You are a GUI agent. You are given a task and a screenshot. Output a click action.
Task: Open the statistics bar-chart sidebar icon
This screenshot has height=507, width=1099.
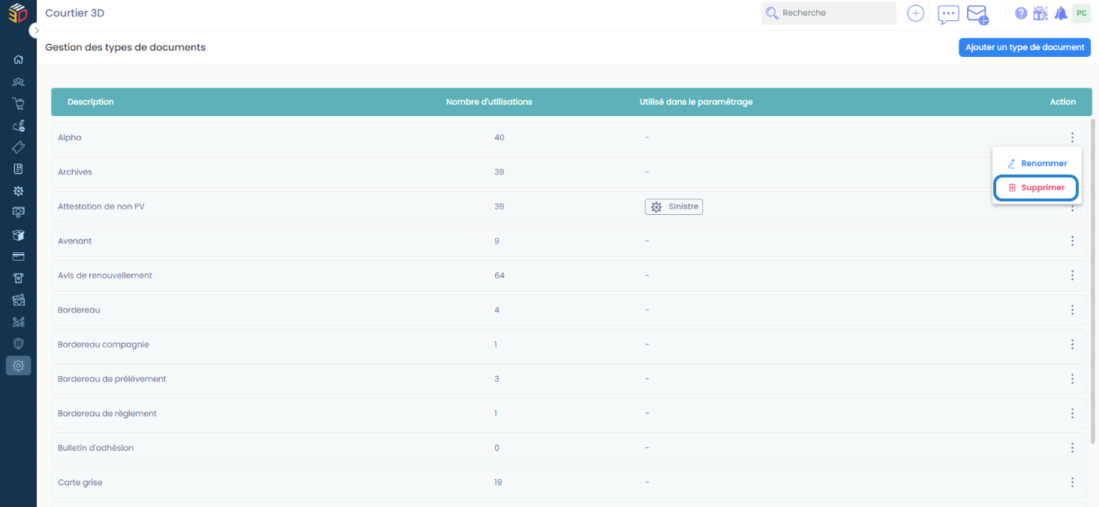click(x=19, y=322)
